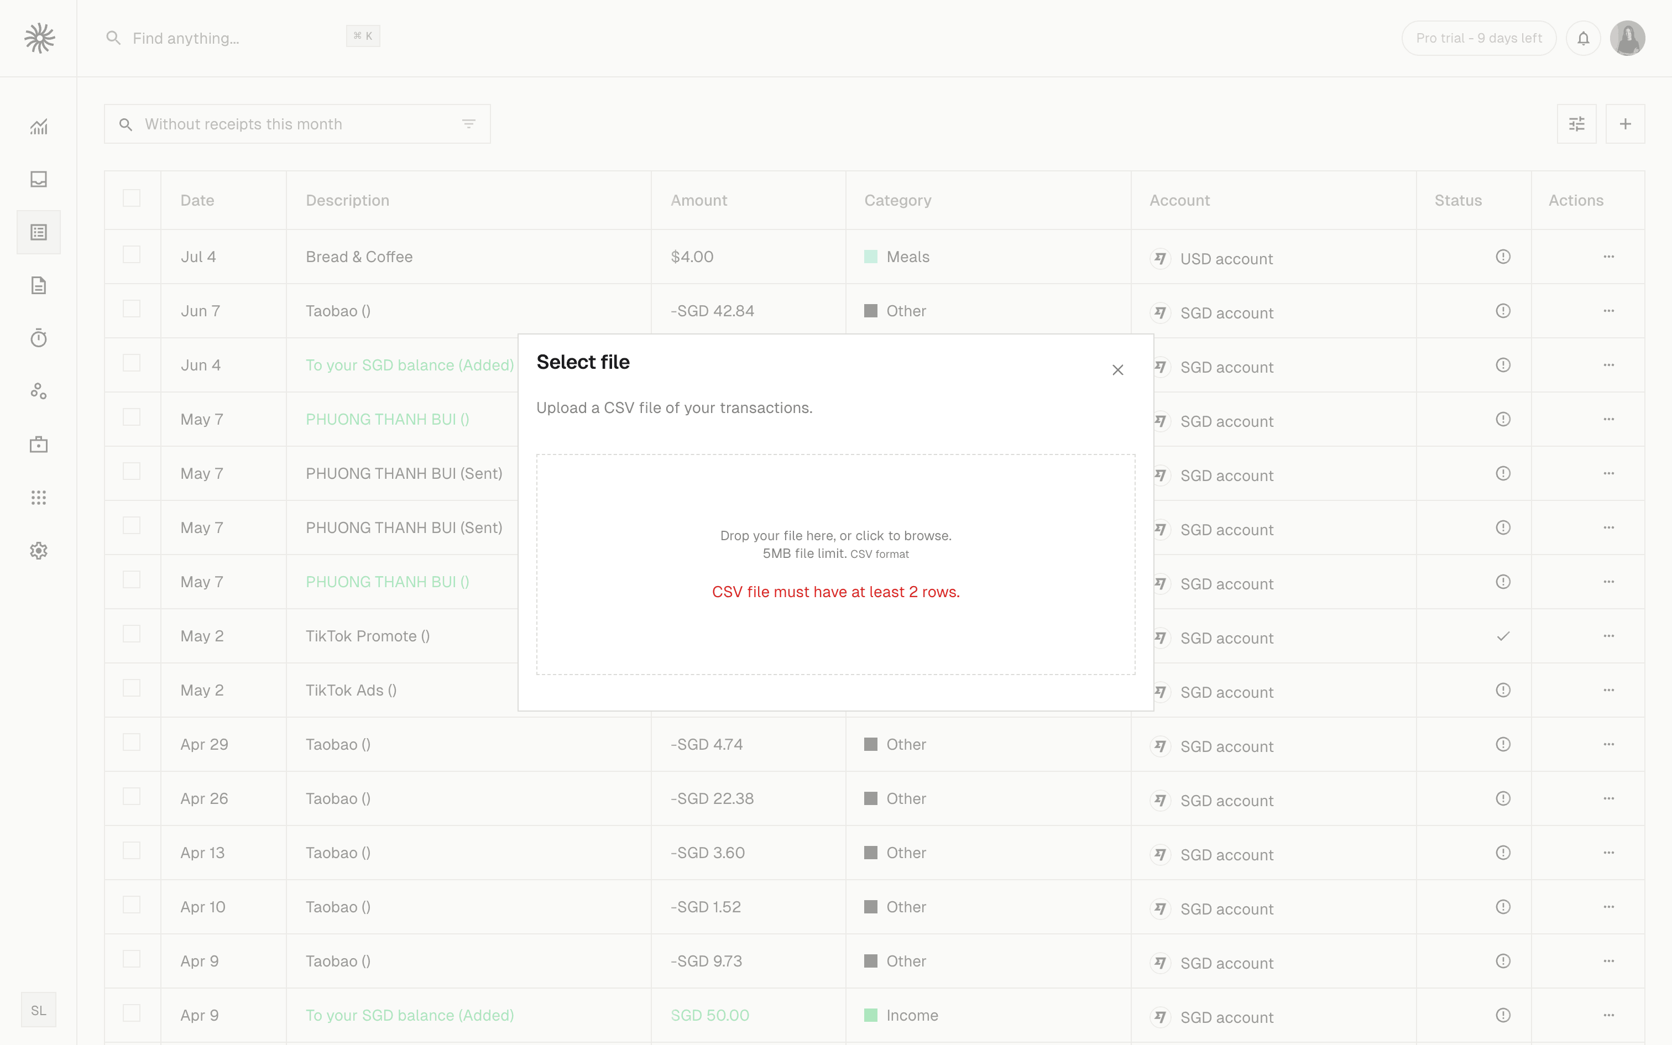Close the Select file dialog
The image size is (1672, 1045).
pos(1117,370)
